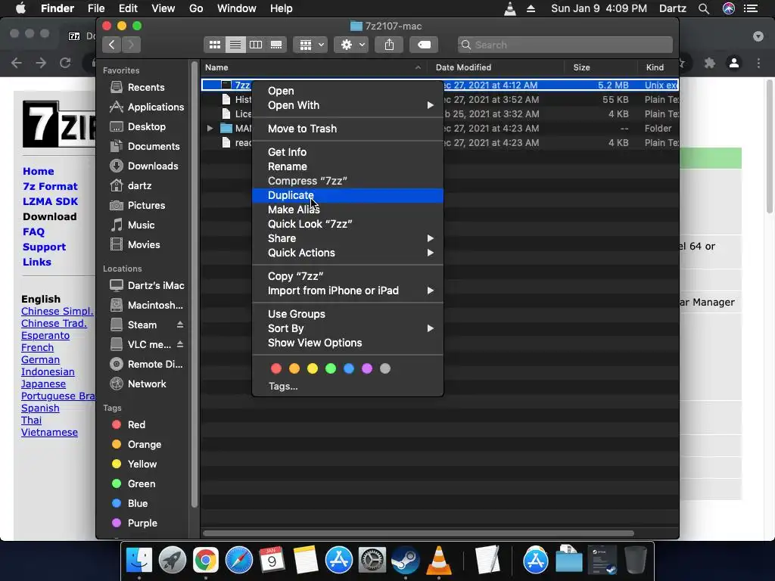Open the FAQ link on 7-Zip page
The width and height of the screenshot is (775, 581).
[x=33, y=231]
